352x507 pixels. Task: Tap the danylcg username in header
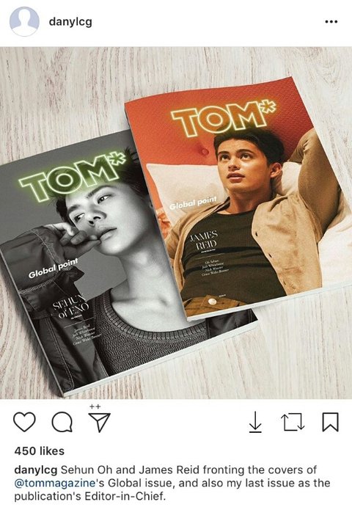[70, 22]
